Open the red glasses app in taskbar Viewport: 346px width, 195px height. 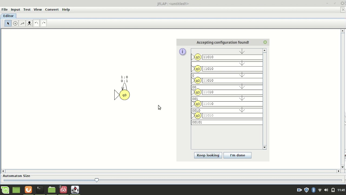(63, 190)
